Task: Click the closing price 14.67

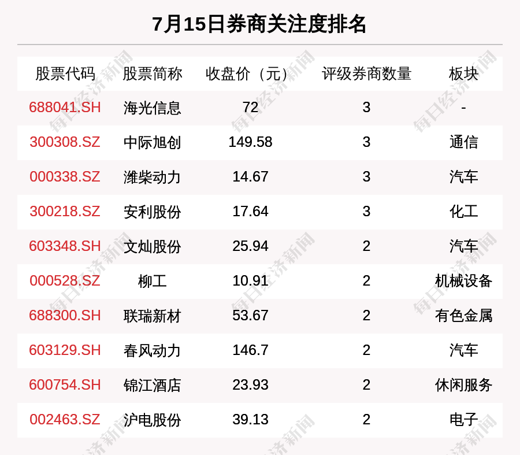Action: 250,176
